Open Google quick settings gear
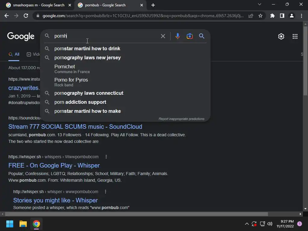The image size is (308, 231). pos(281,36)
